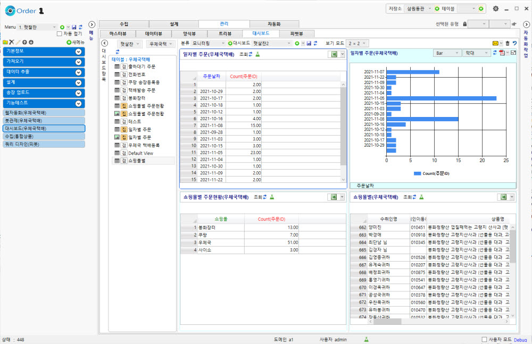
Task: Click the Debug link in status bar
Action: click(x=520, y=340)
